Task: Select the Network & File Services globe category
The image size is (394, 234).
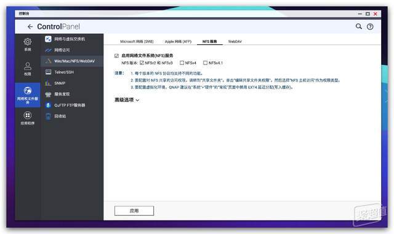Action: coord(28,95)
